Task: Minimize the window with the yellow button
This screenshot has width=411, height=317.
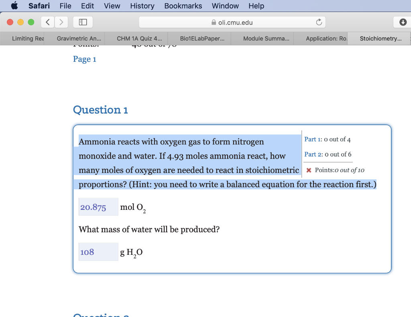Action: 20,22
